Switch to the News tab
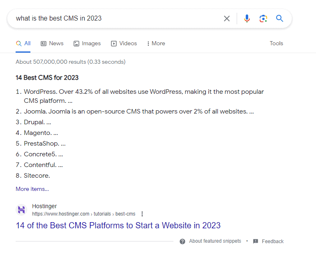Image resolution: width=316 pixels, height=253 pixels. point(52,43)
